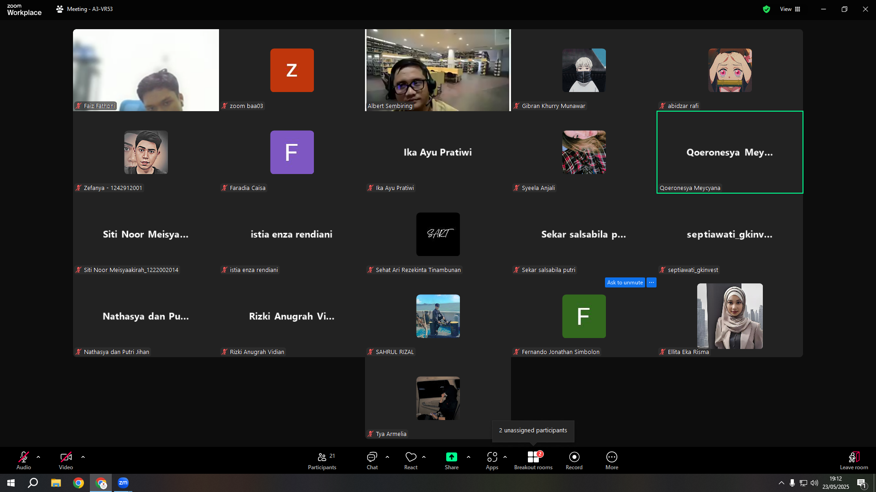Open the More options menu
This screenshot has width=876, height=492.
[x=612, y=460]
